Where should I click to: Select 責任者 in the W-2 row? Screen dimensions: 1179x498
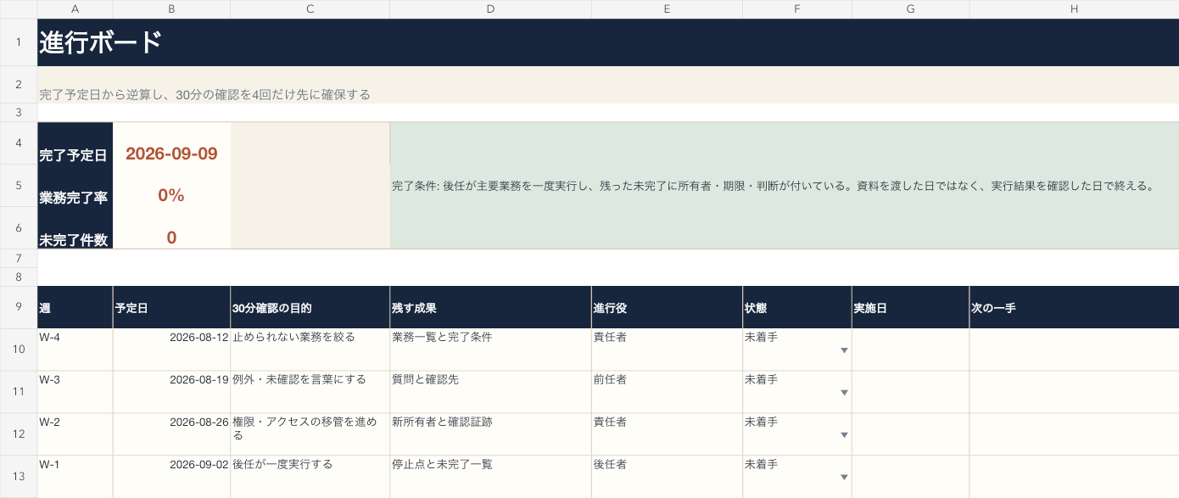[668, 434]
